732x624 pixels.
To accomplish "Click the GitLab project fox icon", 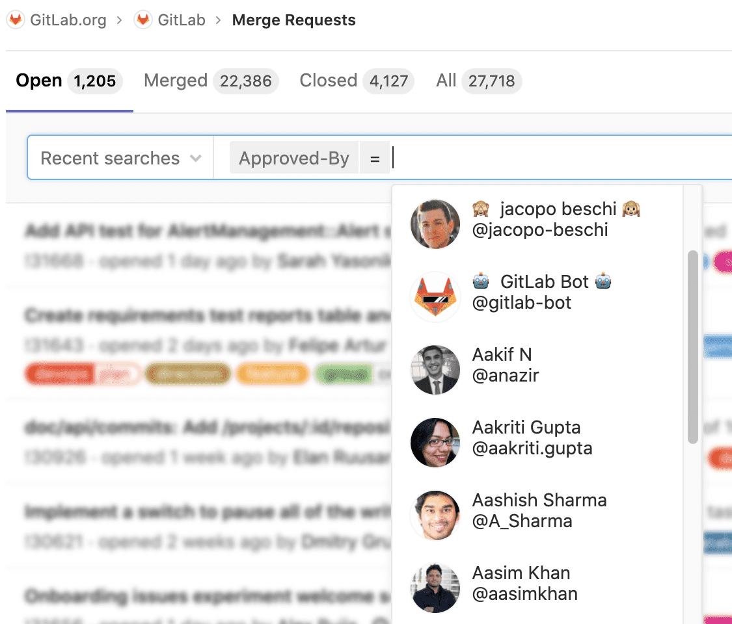I will tap(141, 19).
